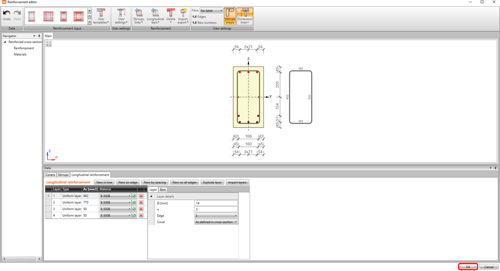Image resolution: width=500 pixels, height=271 pixels.
Task: Open the User settings tool
Action: click(x=121, y=17)
